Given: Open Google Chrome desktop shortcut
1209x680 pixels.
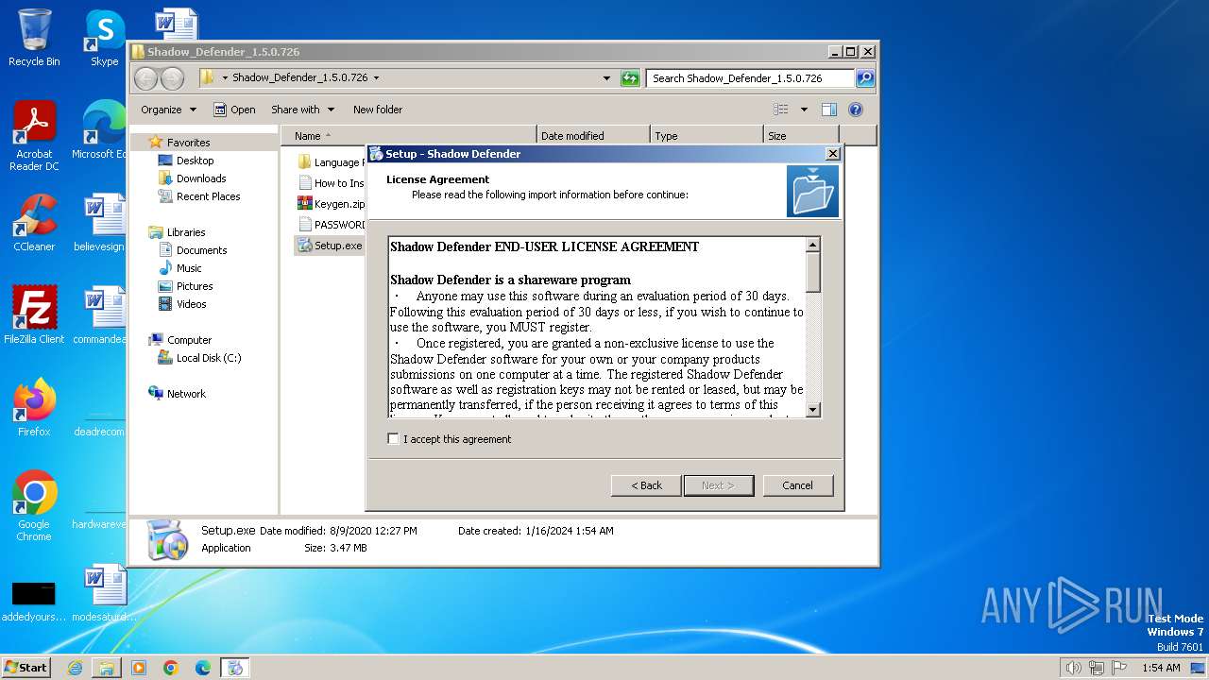Looking at the screenshot, I should tap(34, 505).
